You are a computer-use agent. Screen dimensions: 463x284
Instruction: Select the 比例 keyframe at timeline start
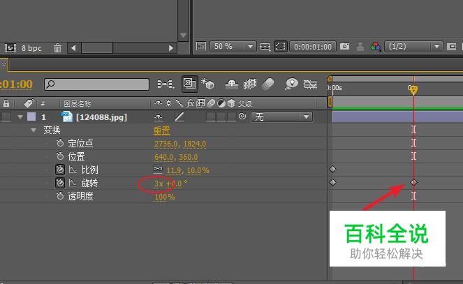(333, 169)
